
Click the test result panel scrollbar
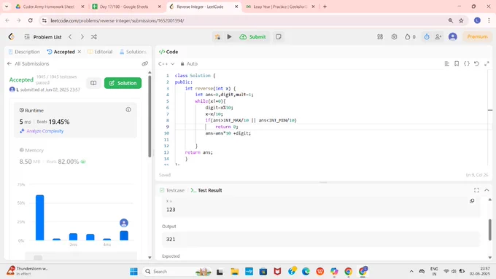(490, 229)
